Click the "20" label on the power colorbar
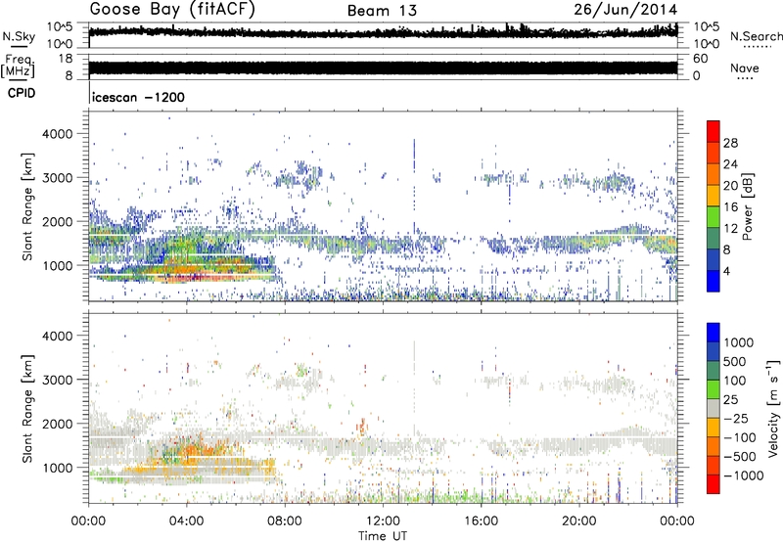783x542 pixels. (x=730, y=186)
